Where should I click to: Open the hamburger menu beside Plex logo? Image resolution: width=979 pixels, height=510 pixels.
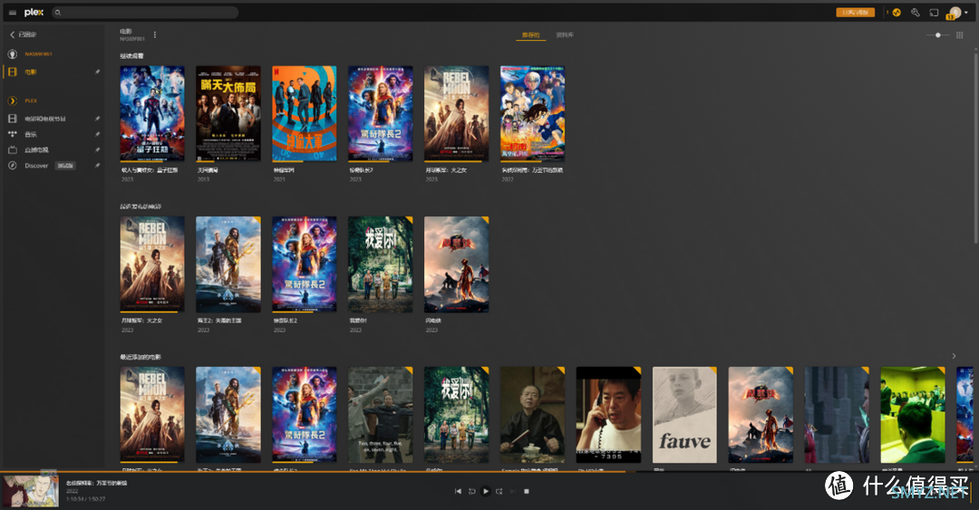pos(12,13)
